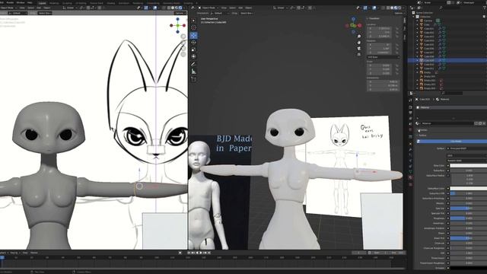Select the Select Box tool in right viewport toolbar
Image resolution: width=487 pixels, height=274 pixels.
[x=193, y=21]
